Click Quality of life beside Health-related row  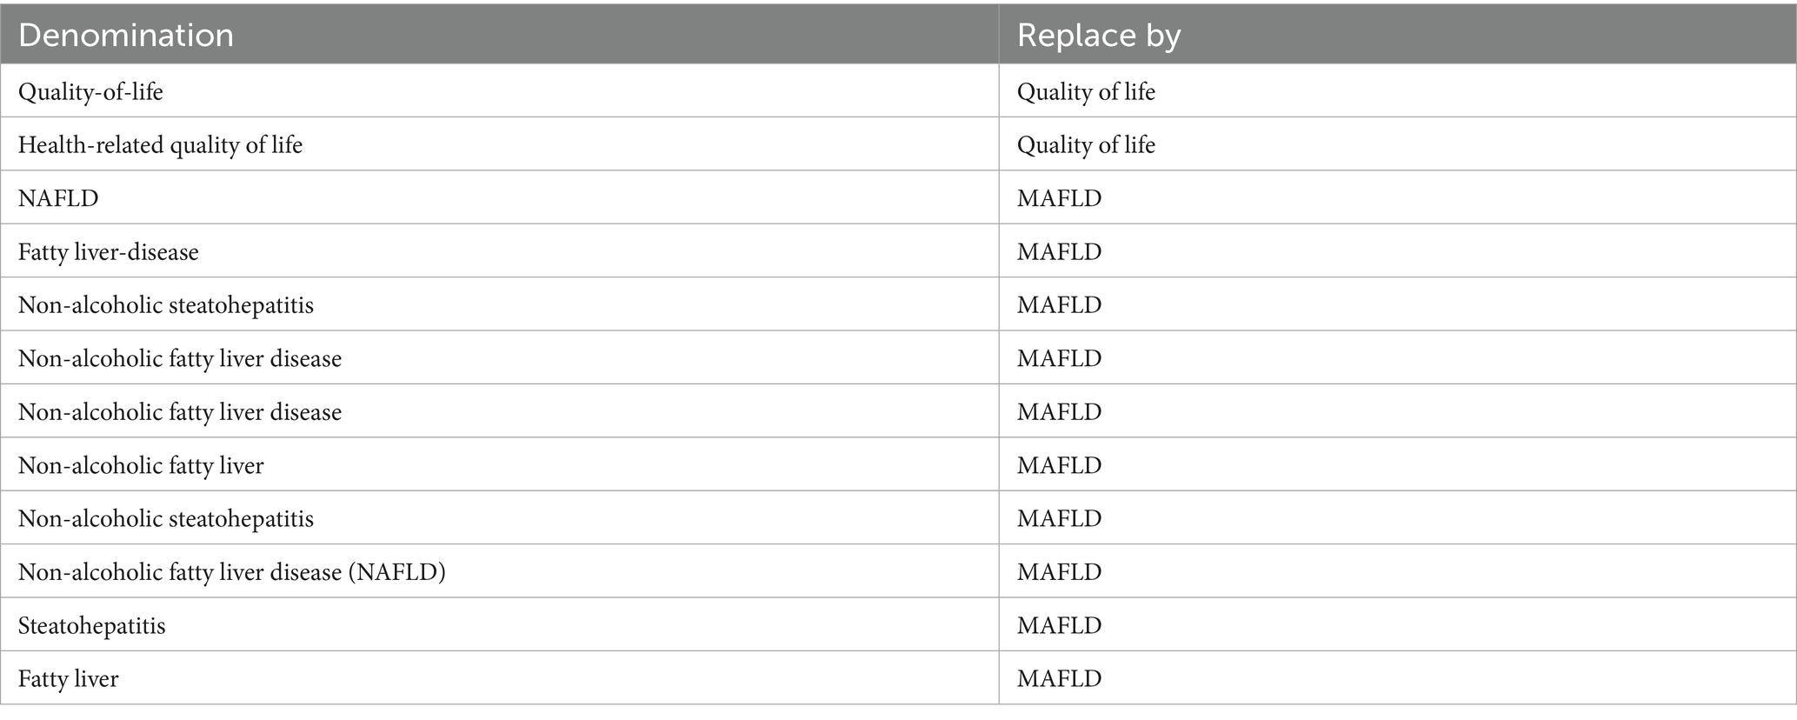pos(1086,145)
